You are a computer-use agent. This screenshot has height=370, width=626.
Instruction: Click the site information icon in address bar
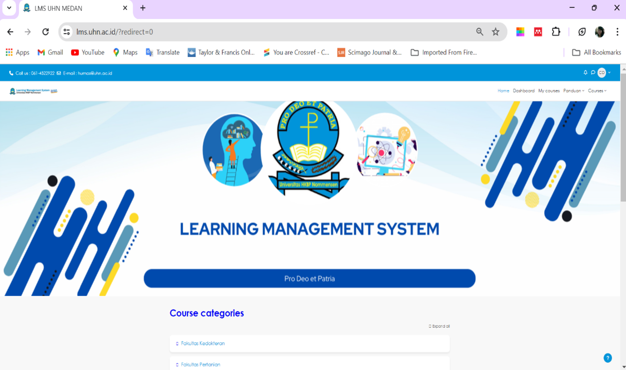click(x=67, y=32)
